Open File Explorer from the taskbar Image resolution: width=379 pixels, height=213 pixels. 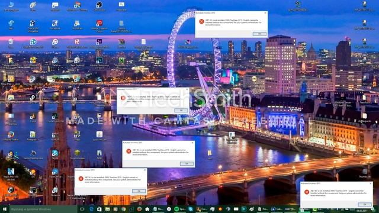(108, 209)
